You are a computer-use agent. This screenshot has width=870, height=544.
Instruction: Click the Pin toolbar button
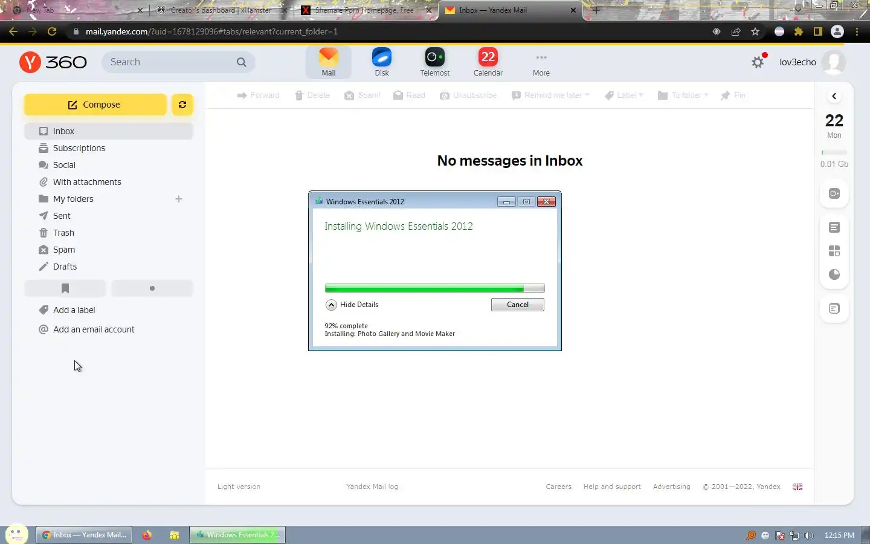click(x=733, y=96)
